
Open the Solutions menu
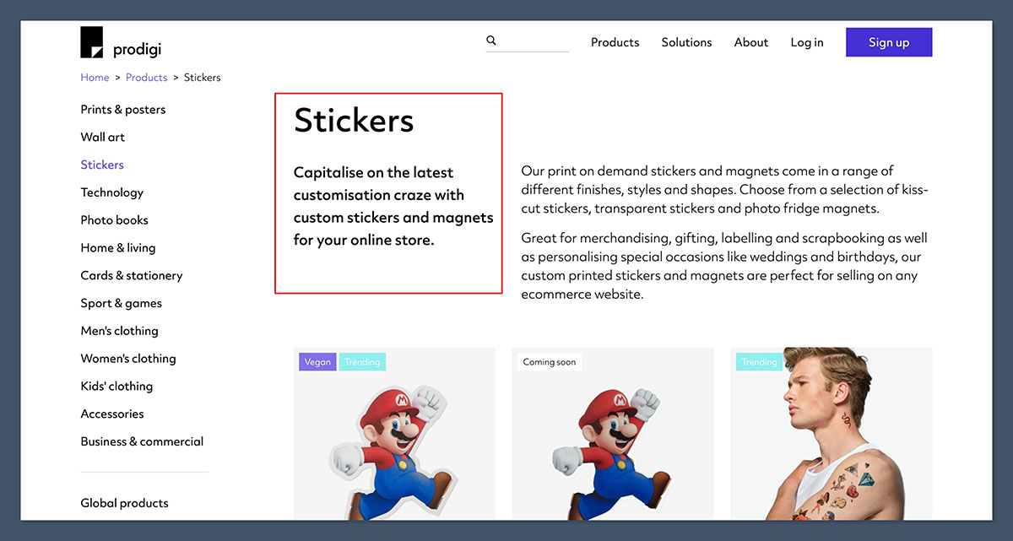point(686,42)
